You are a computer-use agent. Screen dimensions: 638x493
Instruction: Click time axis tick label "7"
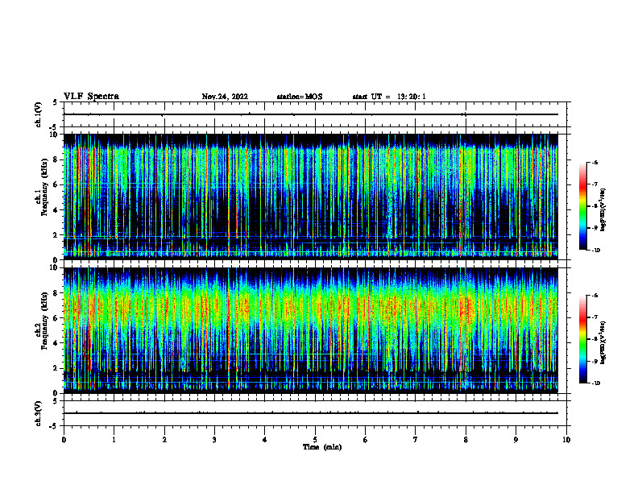pos(416,440)
